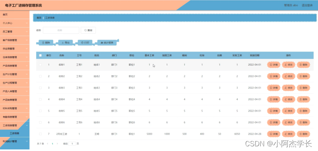This screenshot has height=151, width=318.
Task: Check the checkbox for row 名称6
Action: coord(40,123)
